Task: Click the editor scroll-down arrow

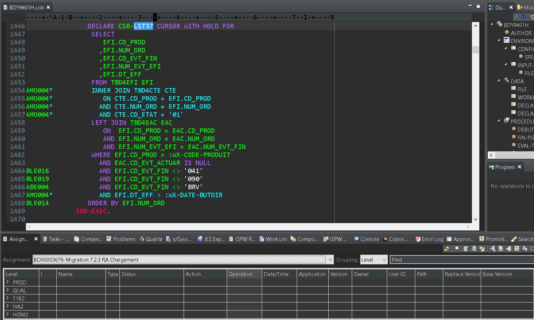Action: [x=475, y=219]
